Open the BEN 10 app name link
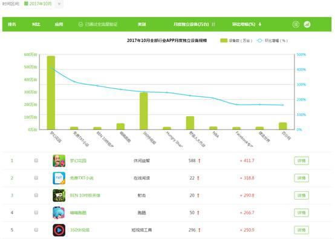335x239 pixels. (x=85, y=195)
